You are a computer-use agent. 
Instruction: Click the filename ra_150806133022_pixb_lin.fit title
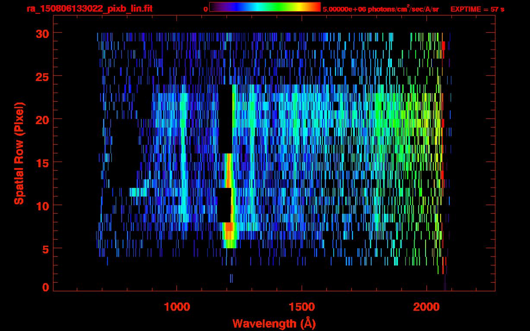point(89,9)
